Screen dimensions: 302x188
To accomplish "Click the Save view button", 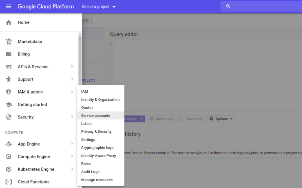I will (x=191, y=119).
